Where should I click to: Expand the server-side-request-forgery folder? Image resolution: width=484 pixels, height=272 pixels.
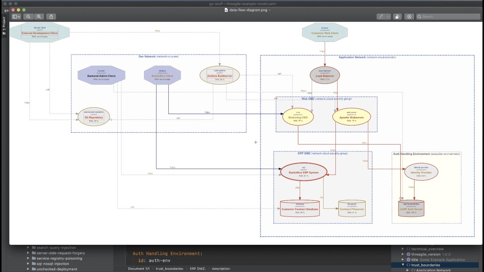tap(28, 253)
